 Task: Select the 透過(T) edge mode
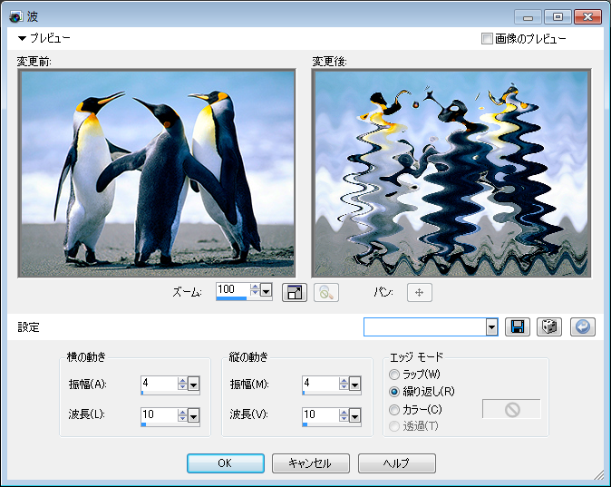394,426
